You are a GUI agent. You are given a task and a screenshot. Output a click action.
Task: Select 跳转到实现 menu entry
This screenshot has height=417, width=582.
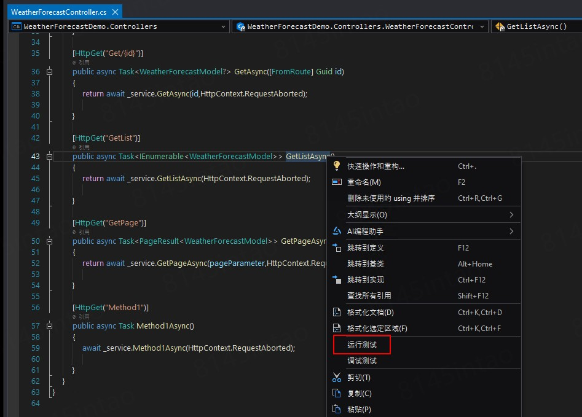(x=424, y=279)
